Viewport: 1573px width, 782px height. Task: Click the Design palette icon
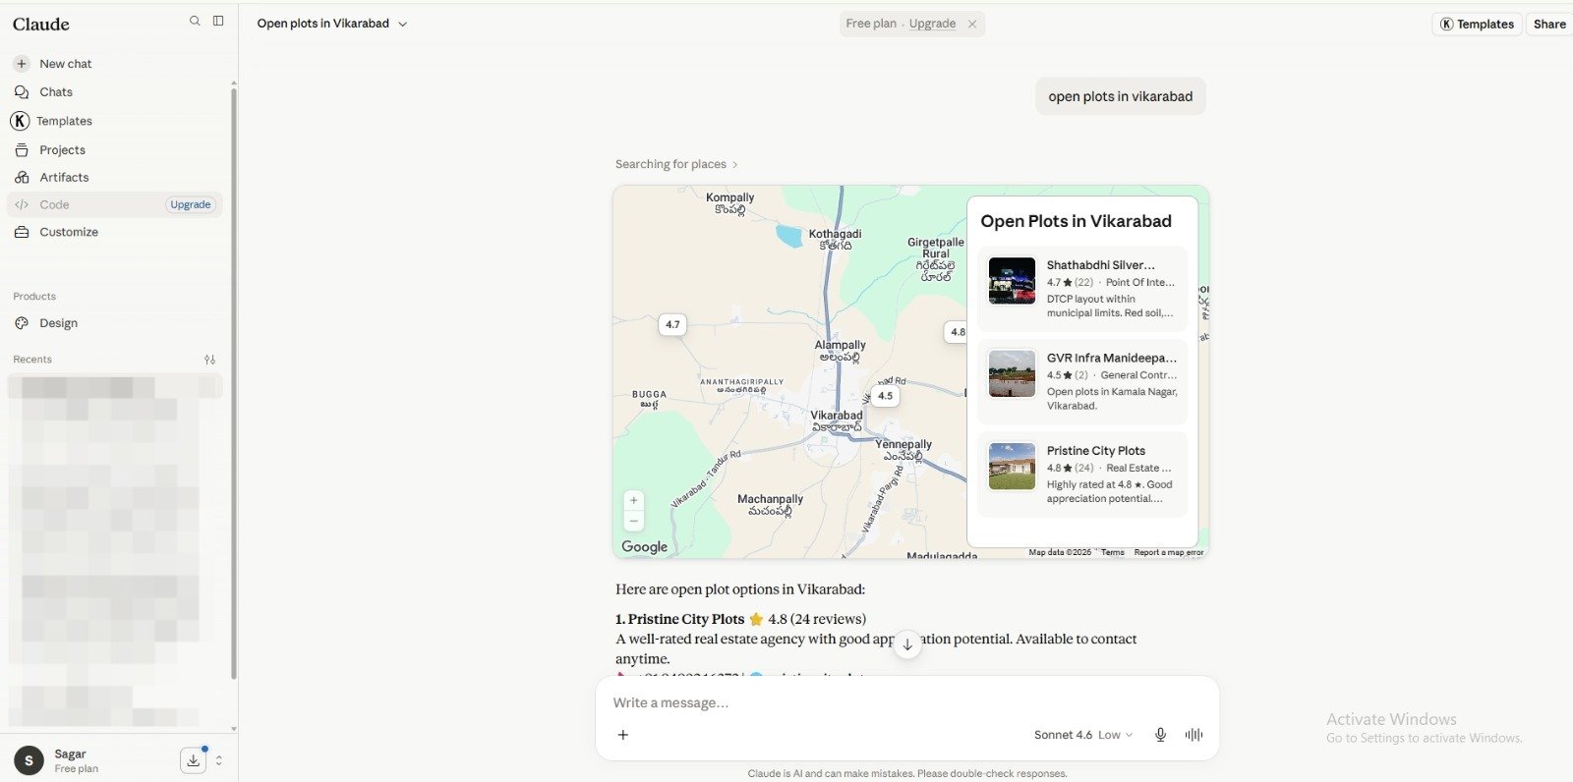[x=22, y=323]
